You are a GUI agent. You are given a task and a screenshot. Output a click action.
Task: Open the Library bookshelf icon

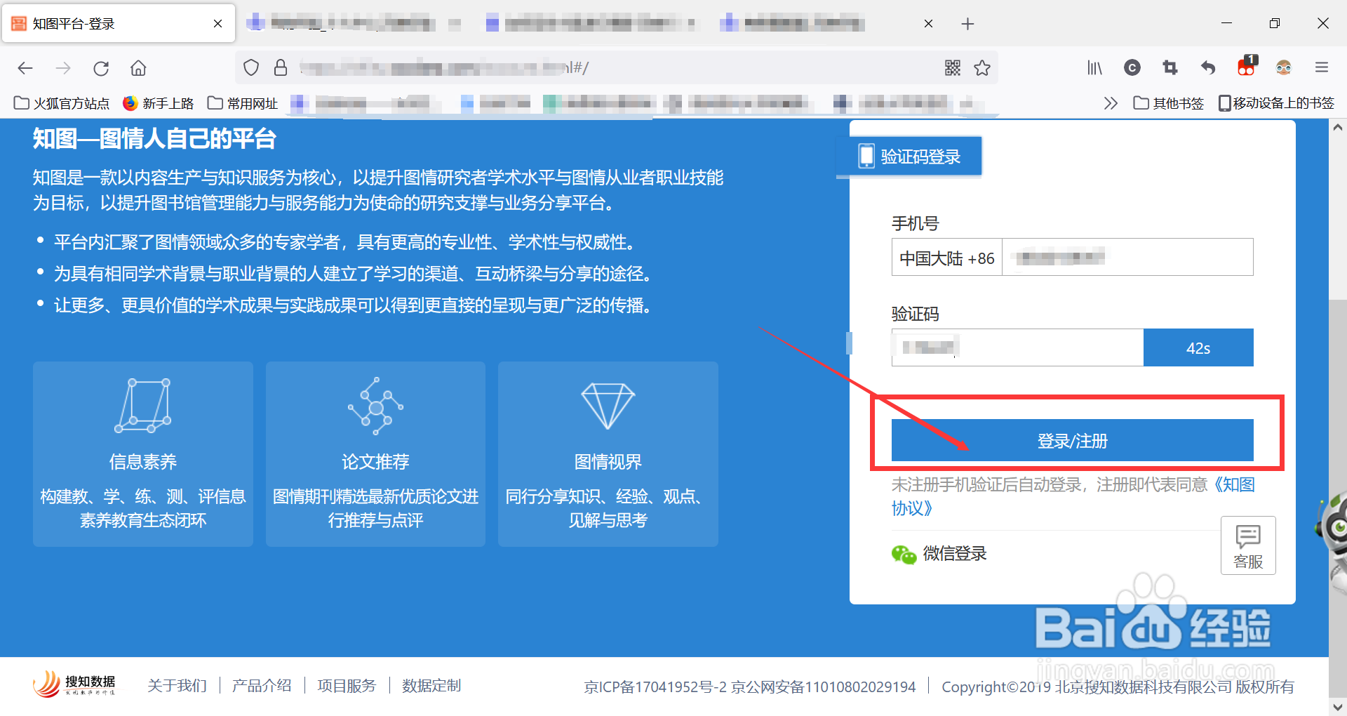coord(1094,68)
